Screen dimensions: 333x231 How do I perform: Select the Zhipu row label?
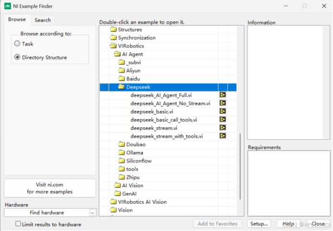[133, 177]
